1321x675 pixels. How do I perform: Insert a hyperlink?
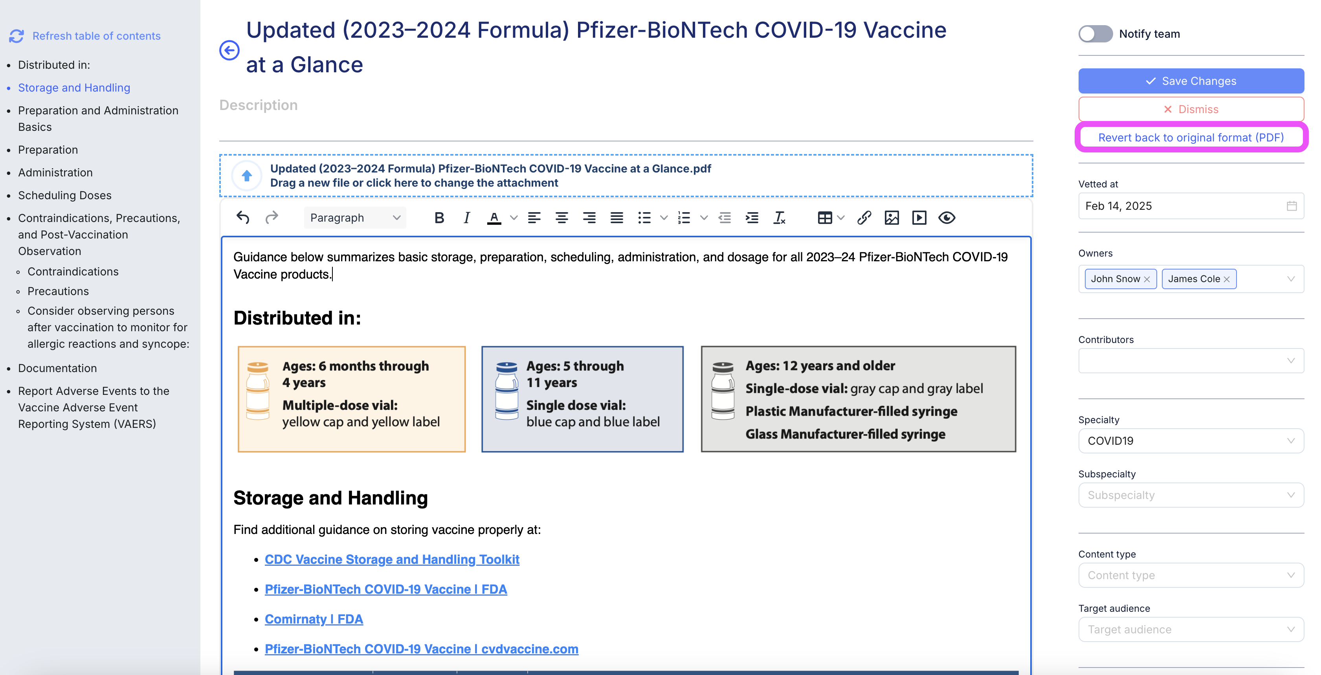click(x=864, y=218)
